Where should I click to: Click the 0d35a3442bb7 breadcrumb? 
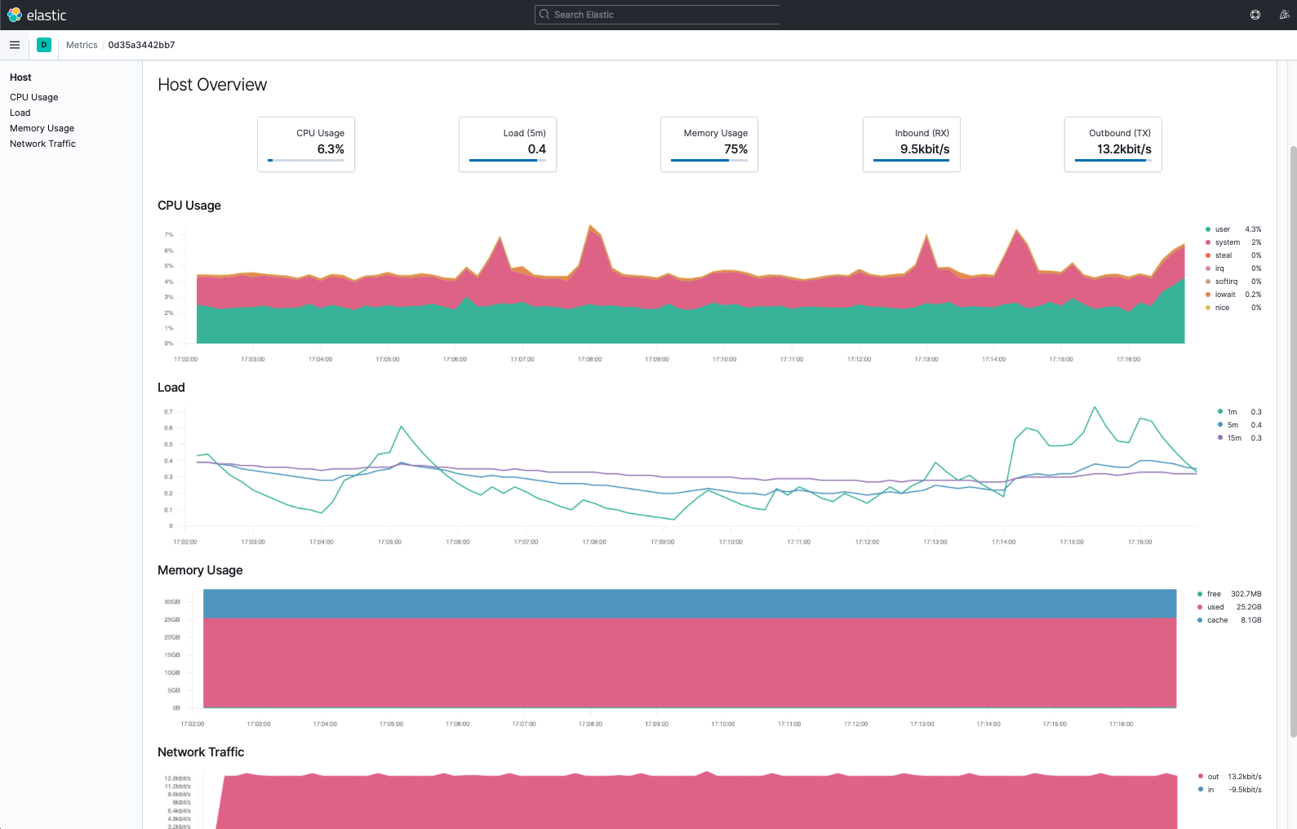[141, 45]
